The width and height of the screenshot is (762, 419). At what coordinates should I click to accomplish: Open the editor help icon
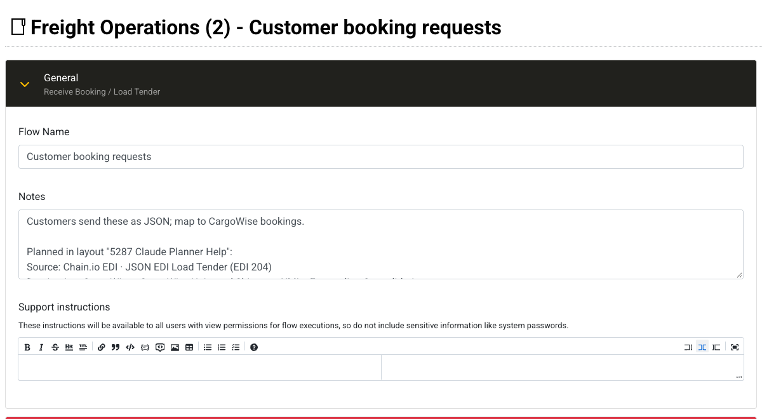pyautogui.click(x=254, y=347)
